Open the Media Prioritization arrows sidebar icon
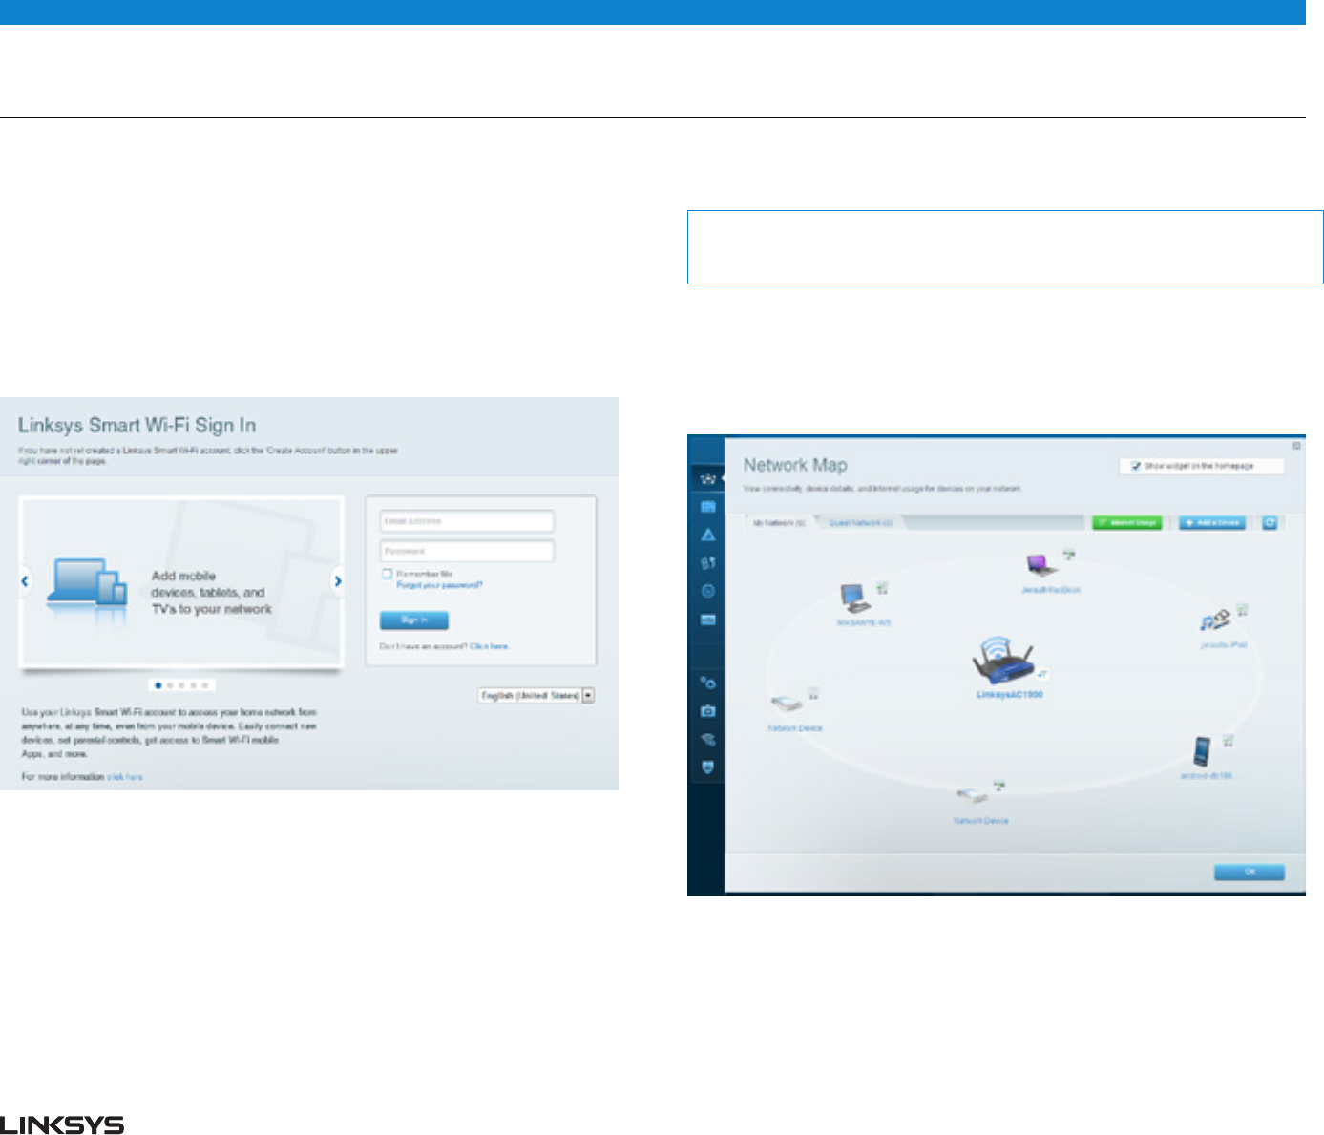Screen dimensions: 1324x1135 point(707,563)
